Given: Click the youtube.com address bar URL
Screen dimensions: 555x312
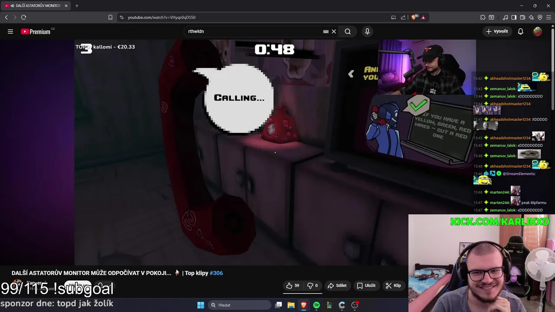Looking at the screenshot, I should pos(162,17).
